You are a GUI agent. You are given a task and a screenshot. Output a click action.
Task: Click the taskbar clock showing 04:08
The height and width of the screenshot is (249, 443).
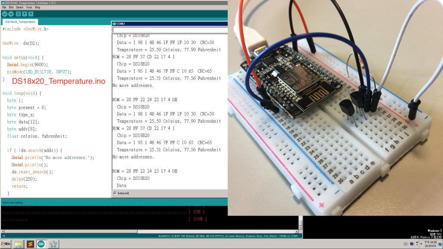point(430,244)
